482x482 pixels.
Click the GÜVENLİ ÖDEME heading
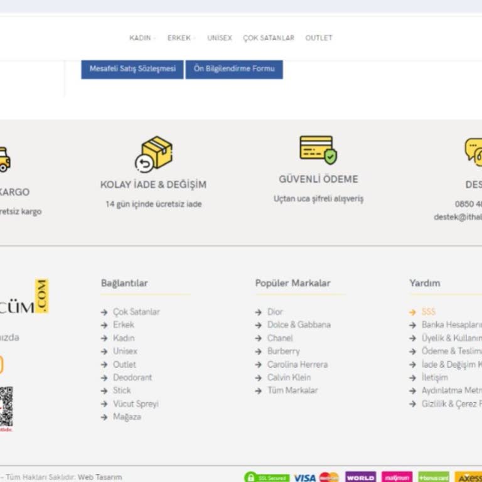point(318,179)
